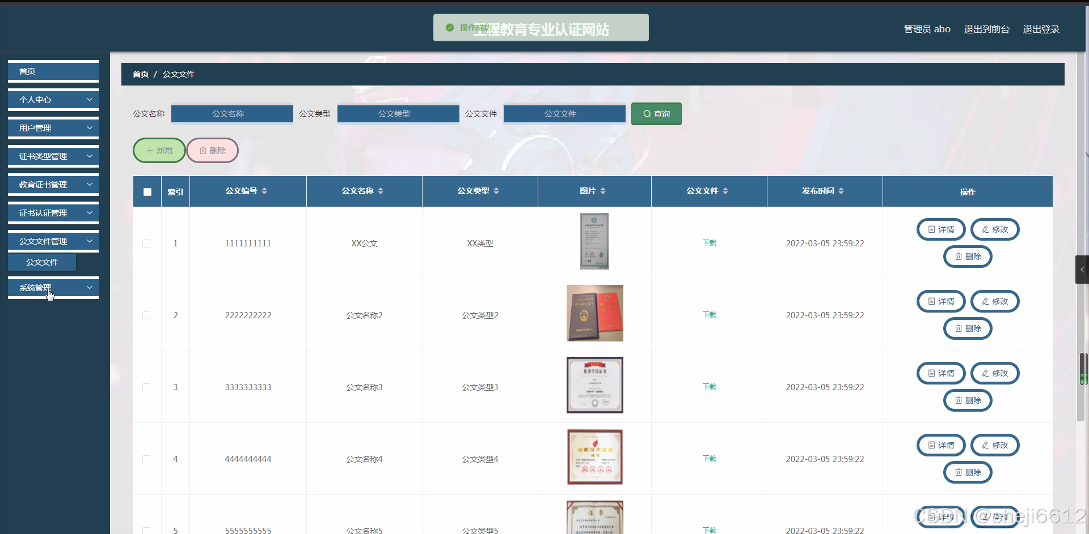The height and width of the screenshot is (534, 1089).
Task: Open the passport-cover thumbnail in row 2
Action: pos(594,313)
